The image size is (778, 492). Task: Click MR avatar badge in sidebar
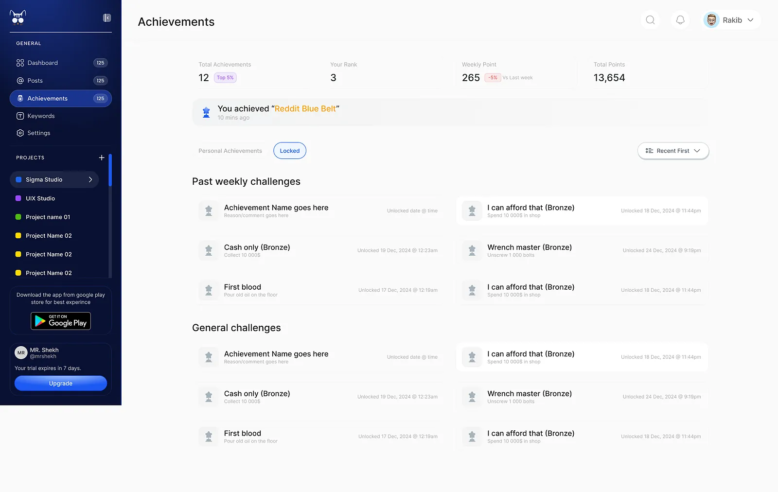coord(21,353)
